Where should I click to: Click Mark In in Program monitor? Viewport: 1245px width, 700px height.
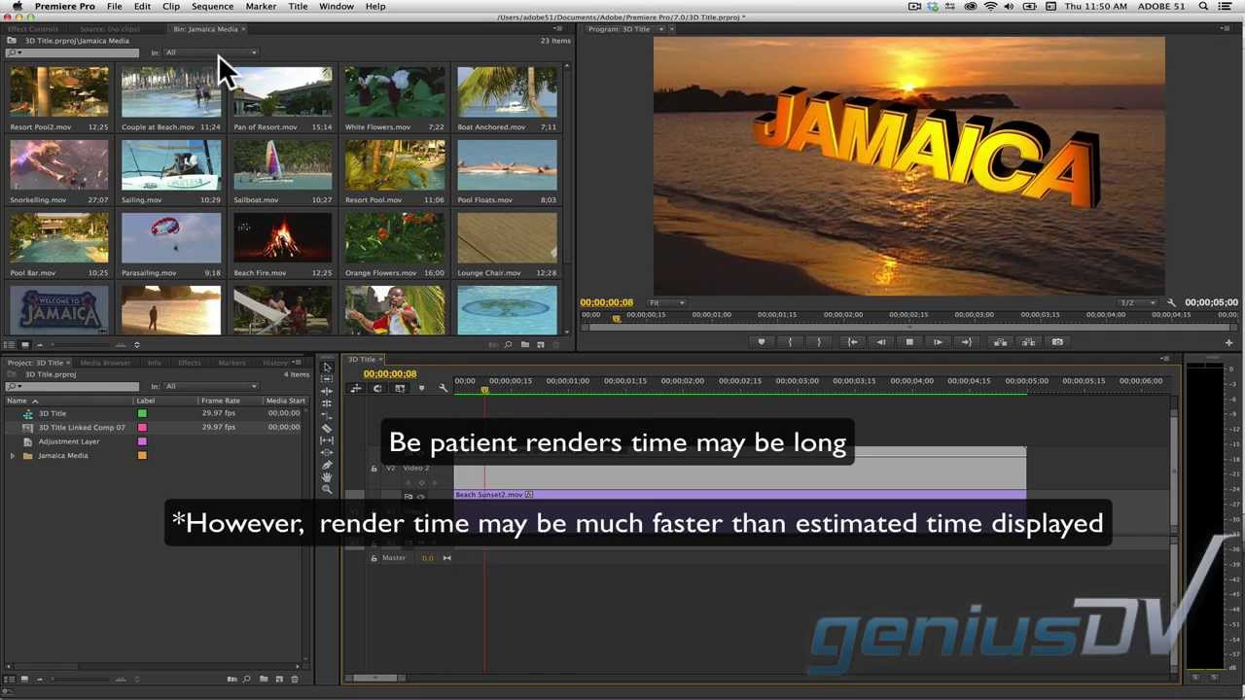tap(790, 342)
